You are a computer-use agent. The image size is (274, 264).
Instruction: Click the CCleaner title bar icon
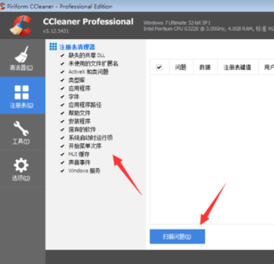point(2,6)
